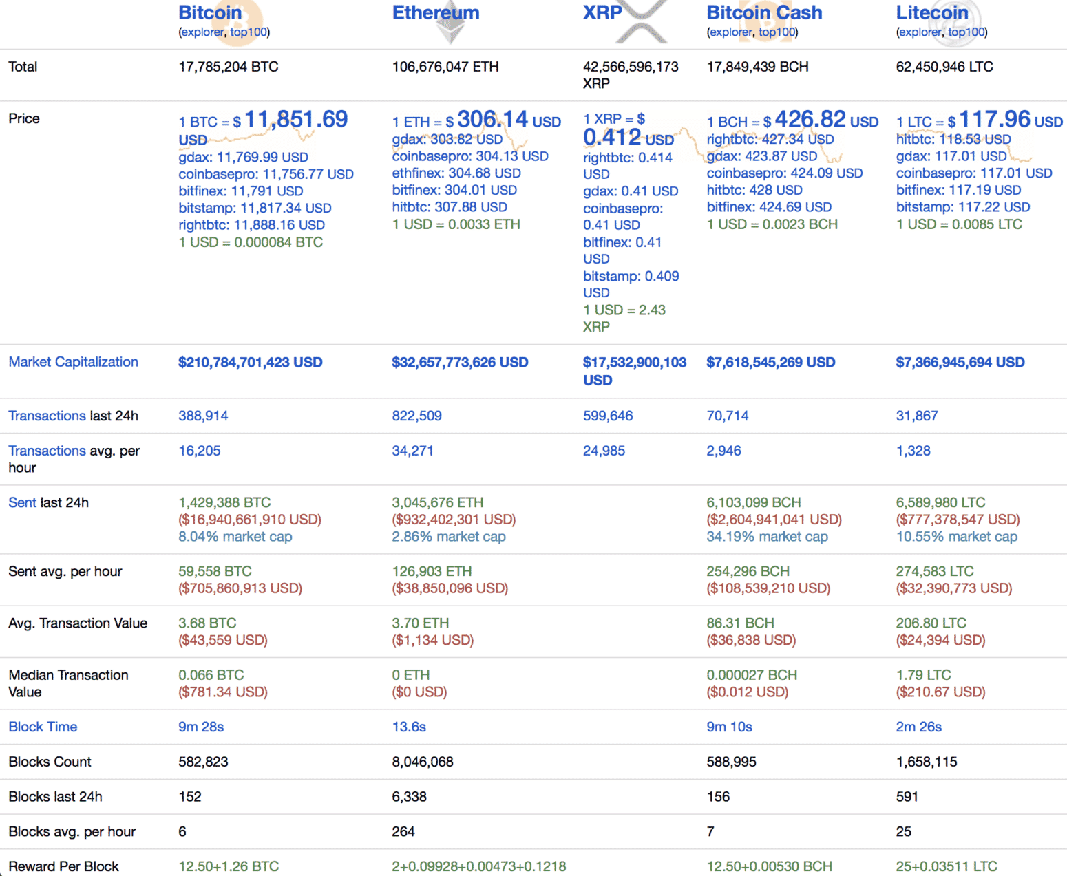
Task: Click Bitcoin market cap $210,784,701,423 USD
Action: pyautogui.click(x=250, y=362)
